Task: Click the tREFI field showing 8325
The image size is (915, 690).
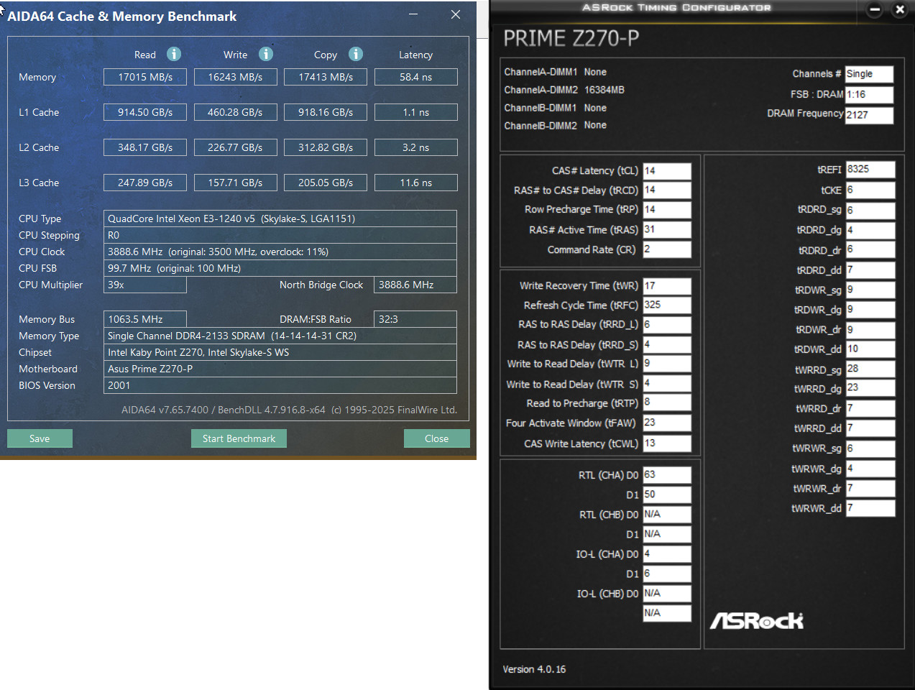Action: tap(870, 170)
